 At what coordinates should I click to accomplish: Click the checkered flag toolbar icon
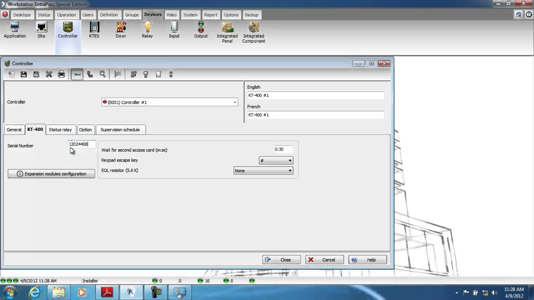(x=118, y=74)
